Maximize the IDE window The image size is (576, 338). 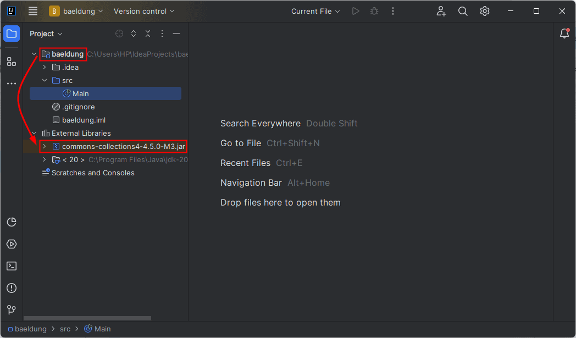(x=536, y=11)
